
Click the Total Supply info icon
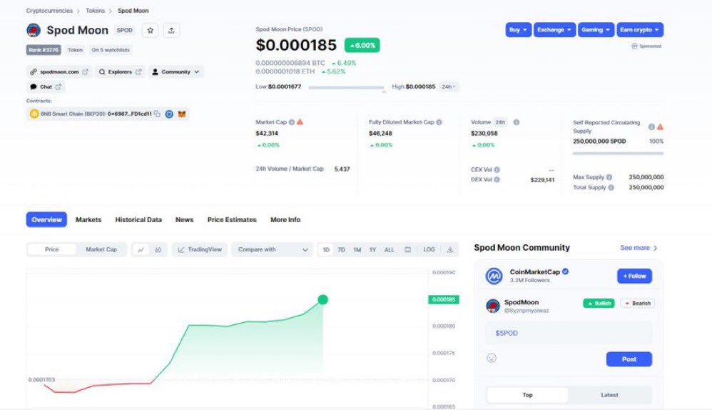(611, 187)
